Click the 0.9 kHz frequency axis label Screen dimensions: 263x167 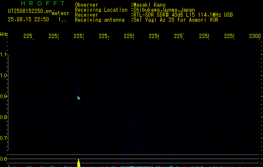coord(4,96)
